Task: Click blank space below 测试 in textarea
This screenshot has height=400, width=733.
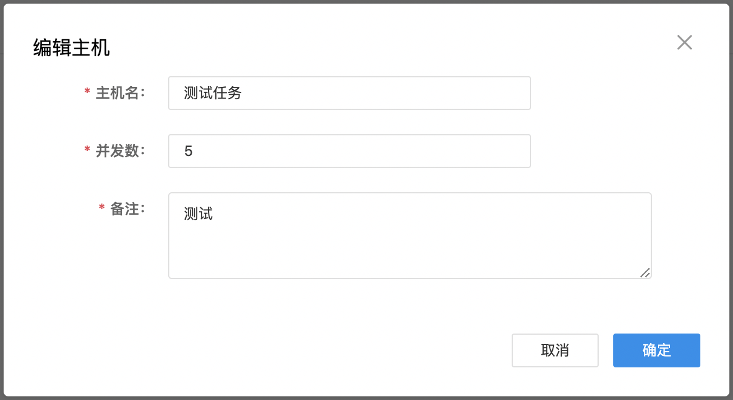Action: pos(399,251)
